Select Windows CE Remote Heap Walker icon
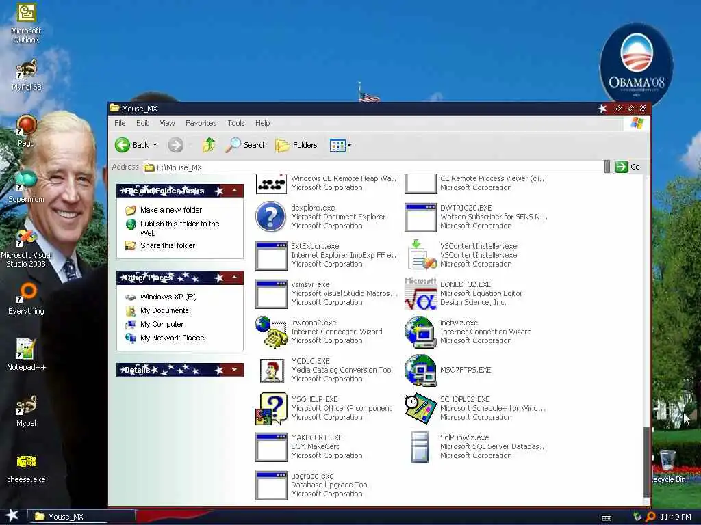 [x=271, y=184]
